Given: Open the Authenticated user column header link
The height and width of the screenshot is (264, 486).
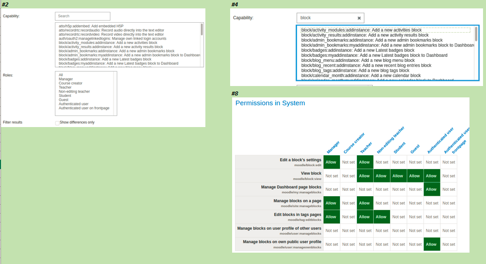Looking at the screenshot, I should [x=440, y=140].
